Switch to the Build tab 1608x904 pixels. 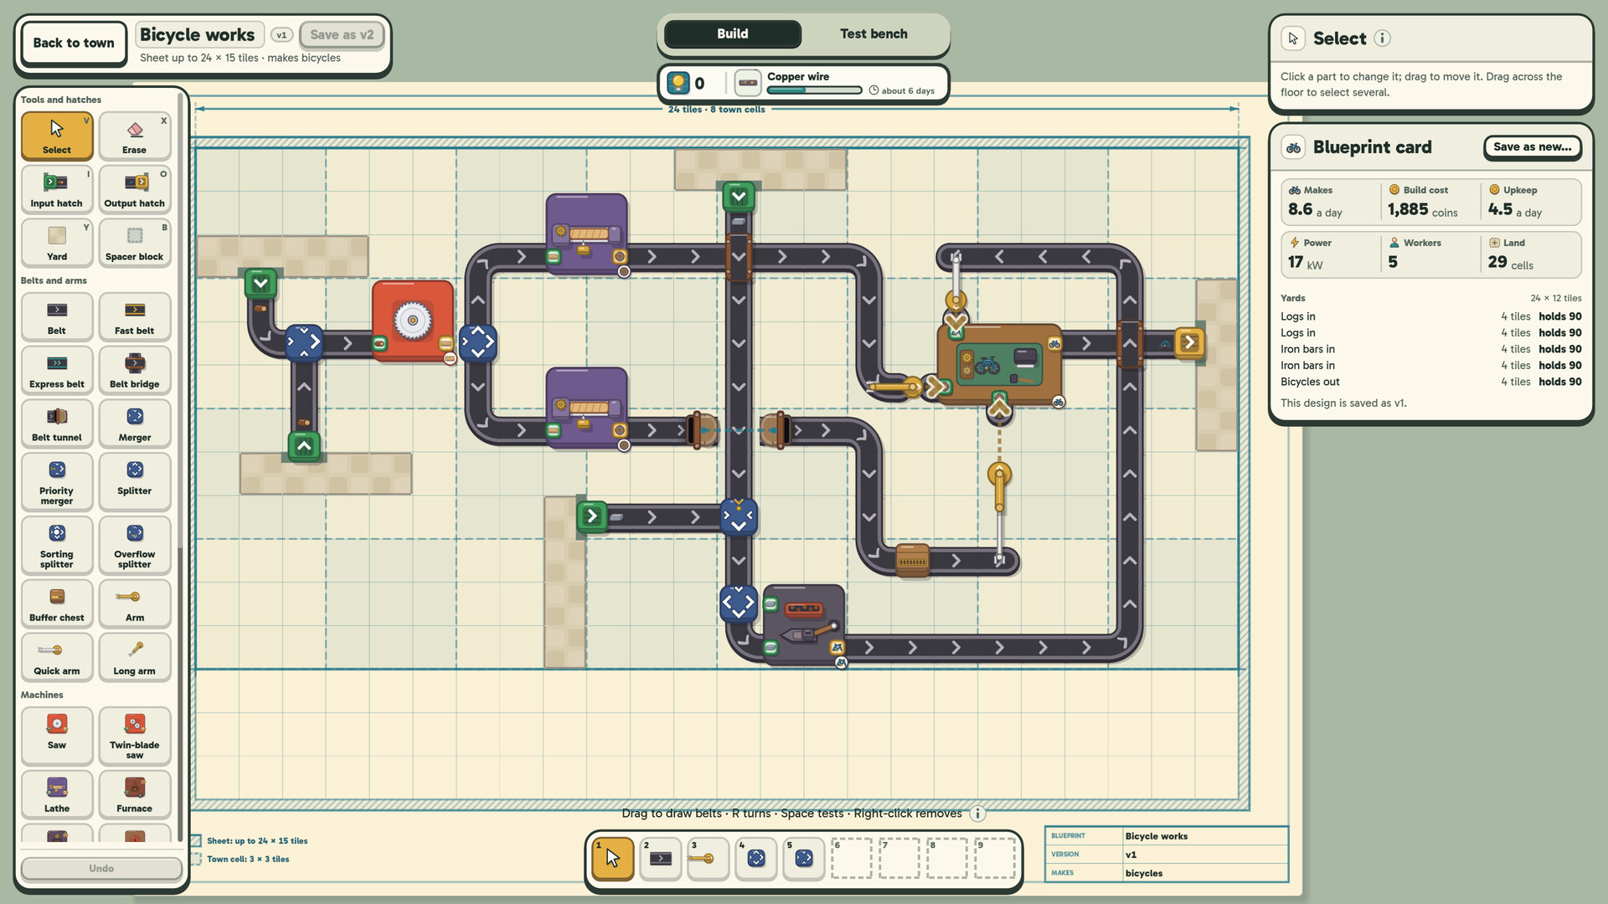coord(732,33)
